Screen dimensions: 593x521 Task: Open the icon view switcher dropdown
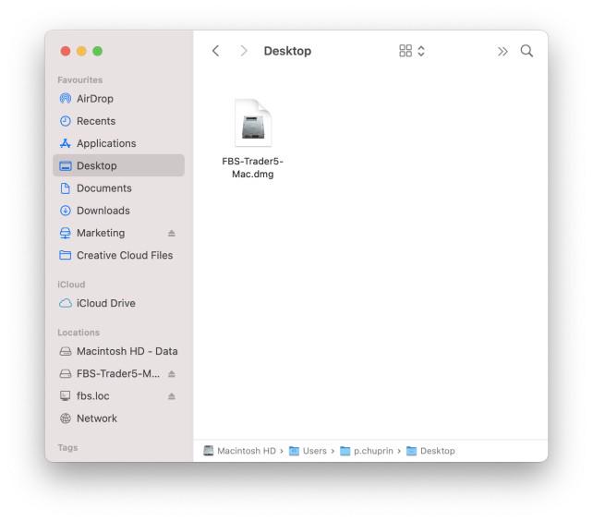tap(412, 52)
